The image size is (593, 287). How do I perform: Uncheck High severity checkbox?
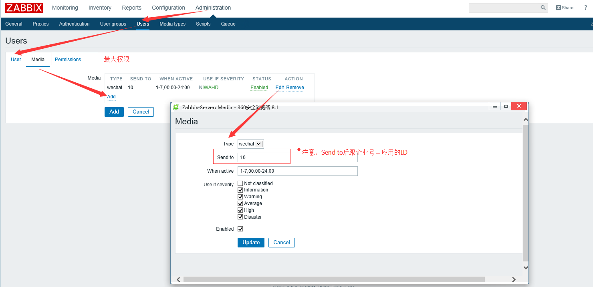[240, 210]
